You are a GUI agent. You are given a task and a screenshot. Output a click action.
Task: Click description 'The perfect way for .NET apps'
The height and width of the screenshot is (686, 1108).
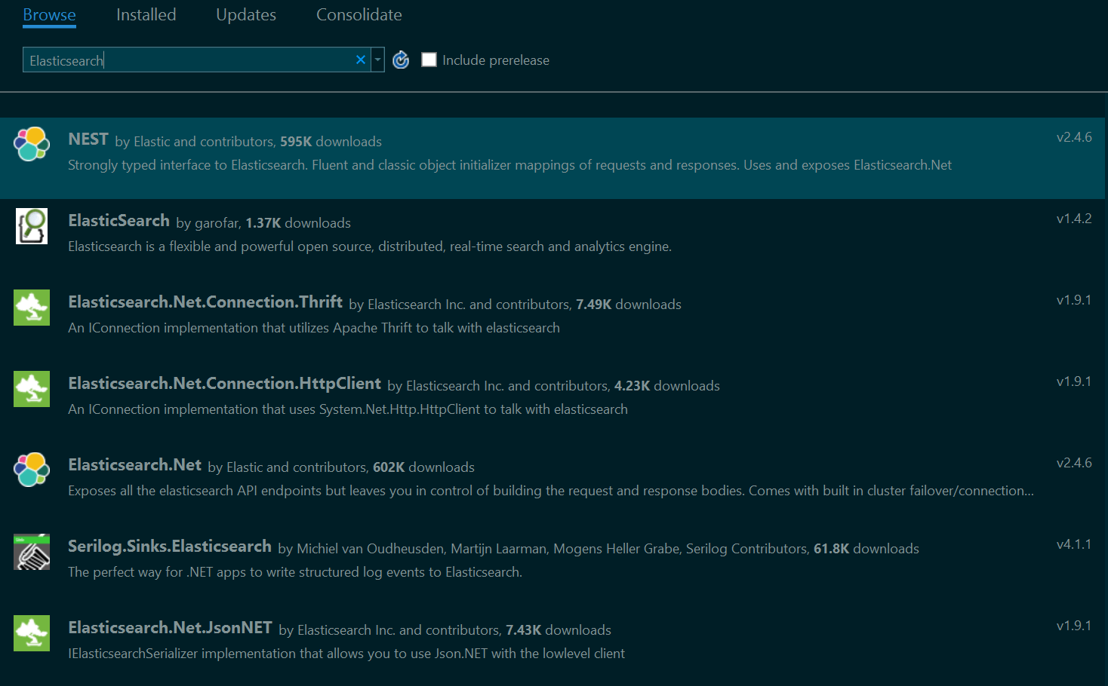coord(295,572)
